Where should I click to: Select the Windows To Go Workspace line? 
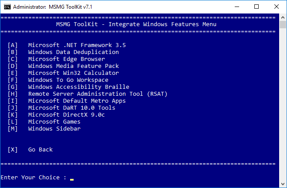coord(68,80)
